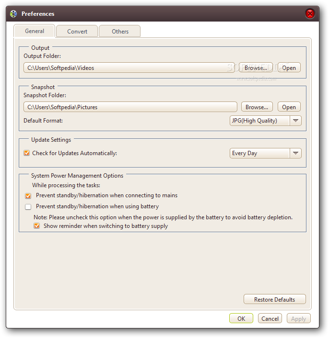Expand the Default Format dropdown arrow
The height and width of the screenshot is (338, 329).
coord(295,121)
